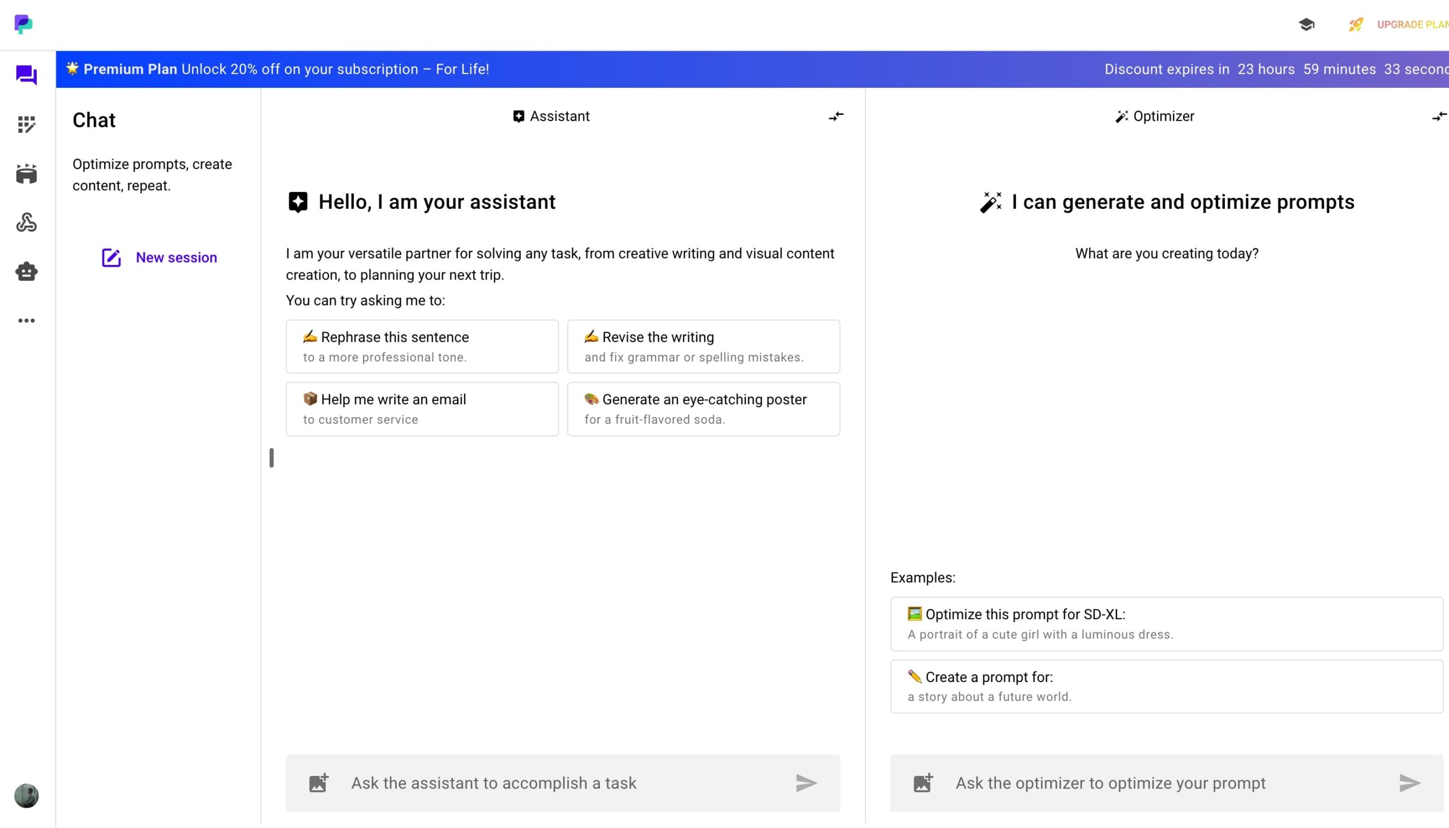The image size is (1449, 828).
Task: Open the prompt editor grid-pencil icon
Action: click(x=26, y=125)
